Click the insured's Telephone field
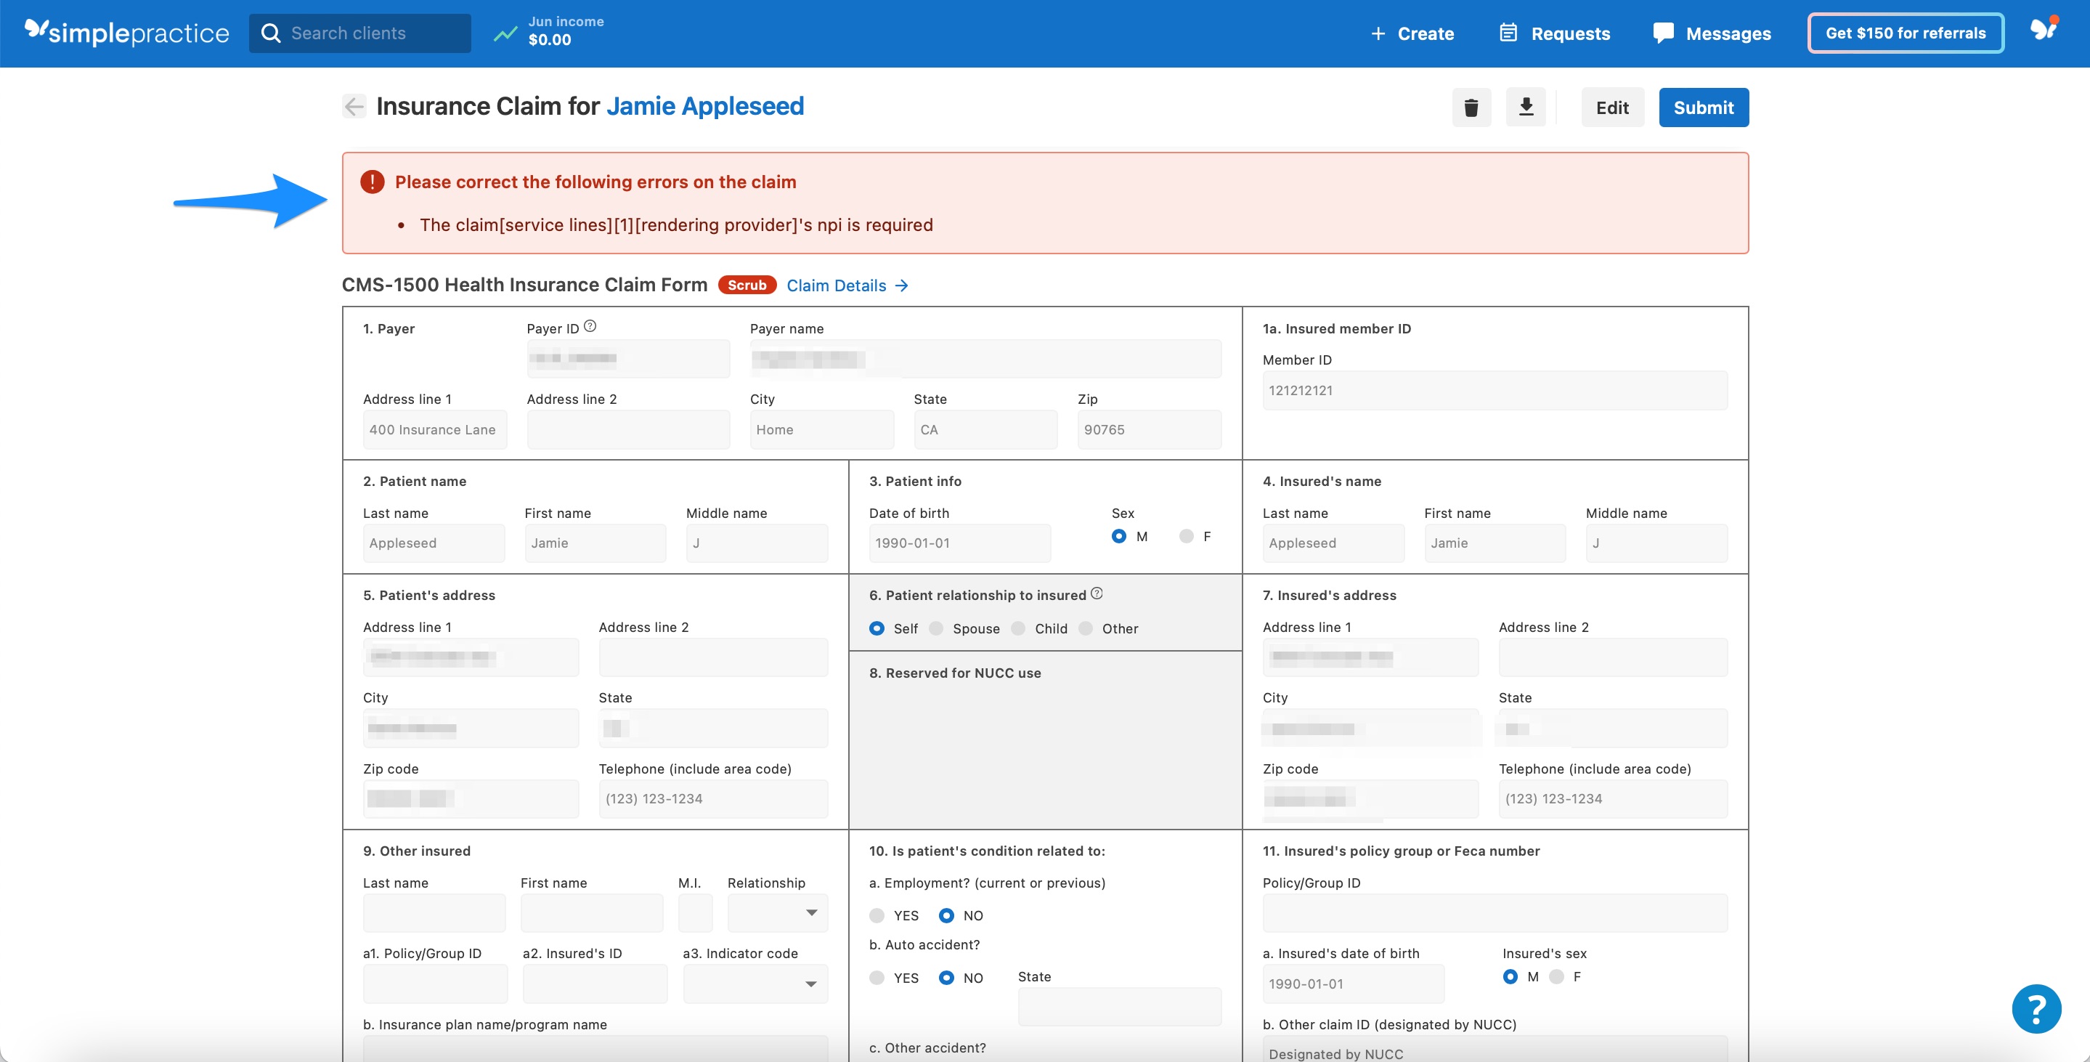Screen dimensions: 2090x1062 coord(1613,798)
